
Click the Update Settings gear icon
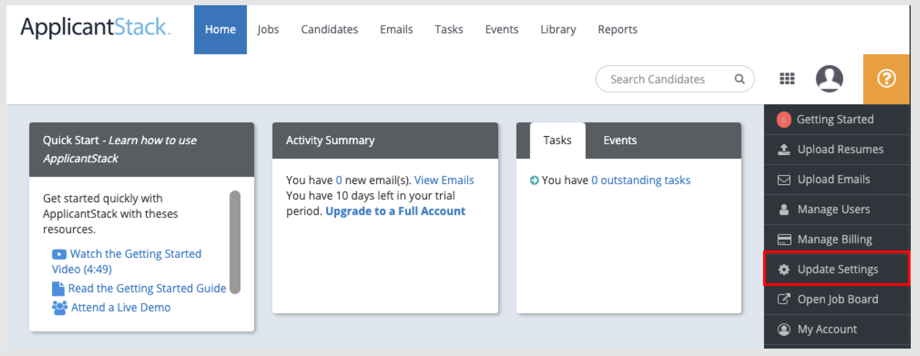click(784, 270)
